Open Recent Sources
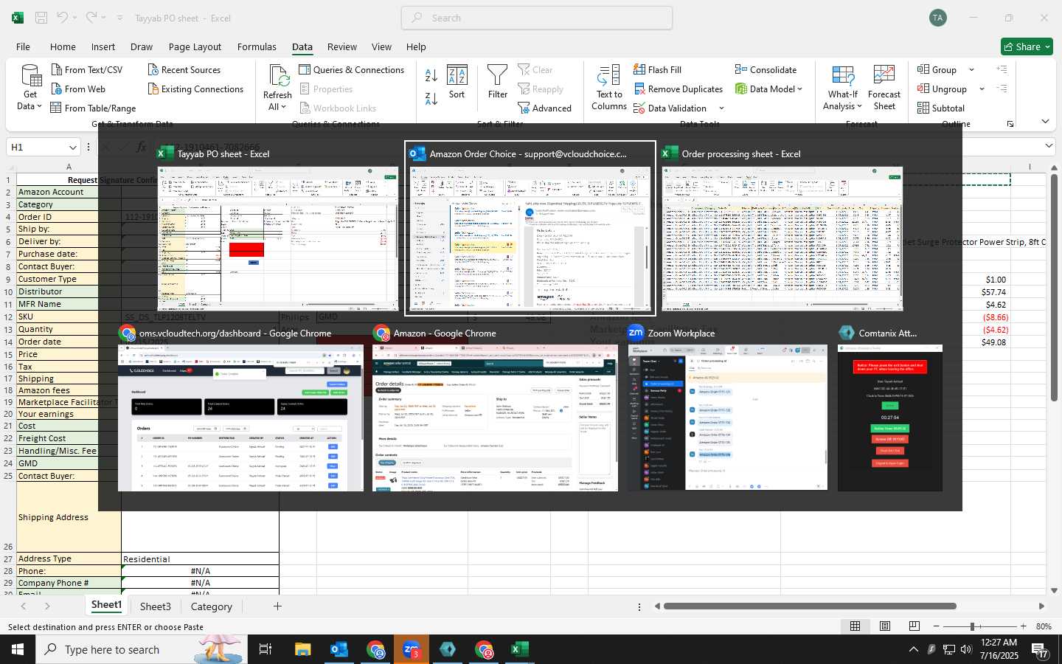The image size is (1062, 664). [184, 69]
